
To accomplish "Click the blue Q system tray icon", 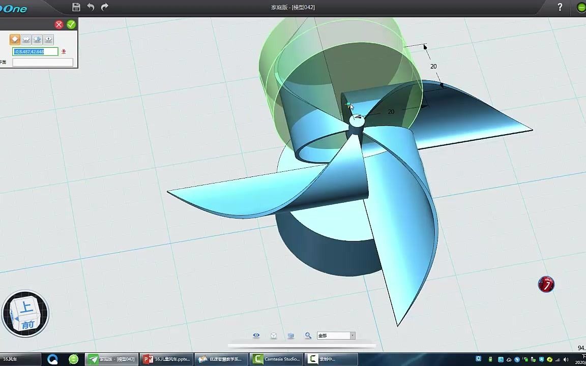I will coord(478,359).
